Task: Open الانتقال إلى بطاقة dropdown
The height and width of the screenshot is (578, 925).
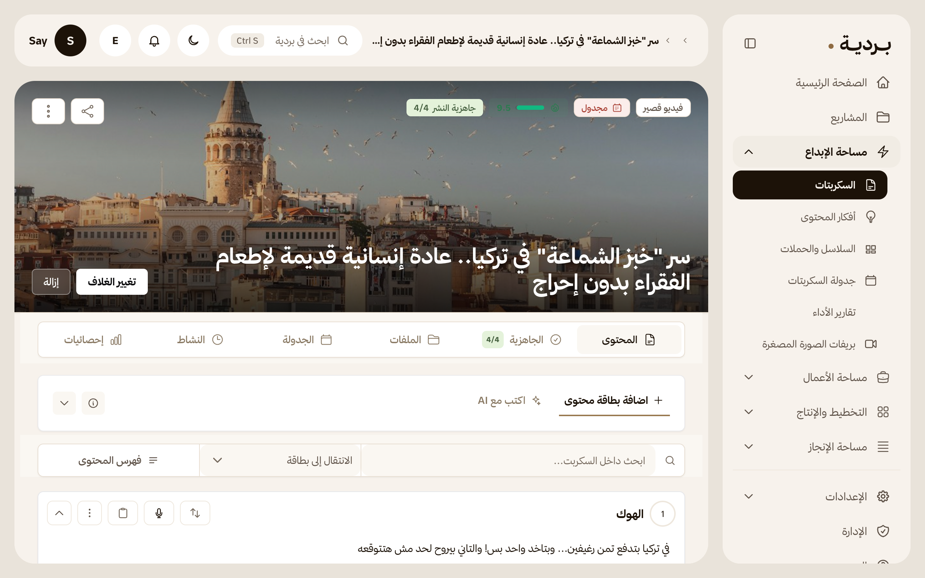Action: point(280,460)
